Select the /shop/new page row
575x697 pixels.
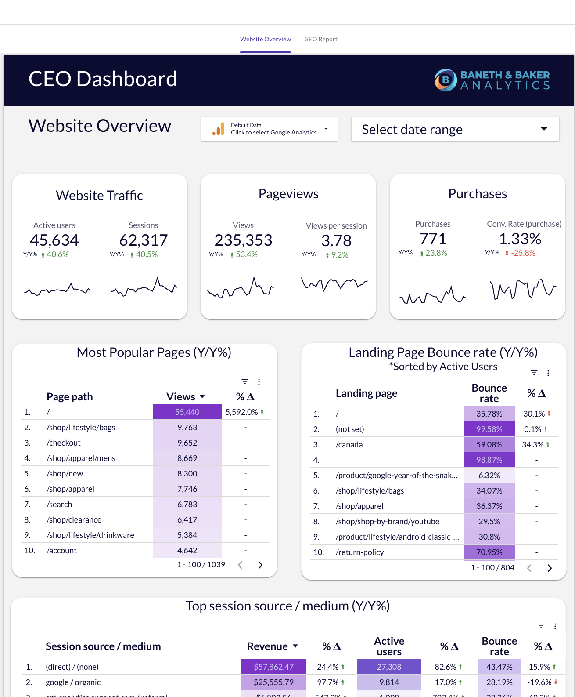(x=145, y=474)
